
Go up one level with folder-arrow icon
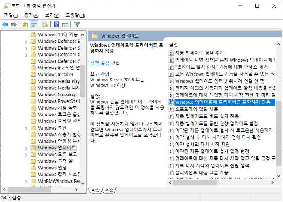25,24
